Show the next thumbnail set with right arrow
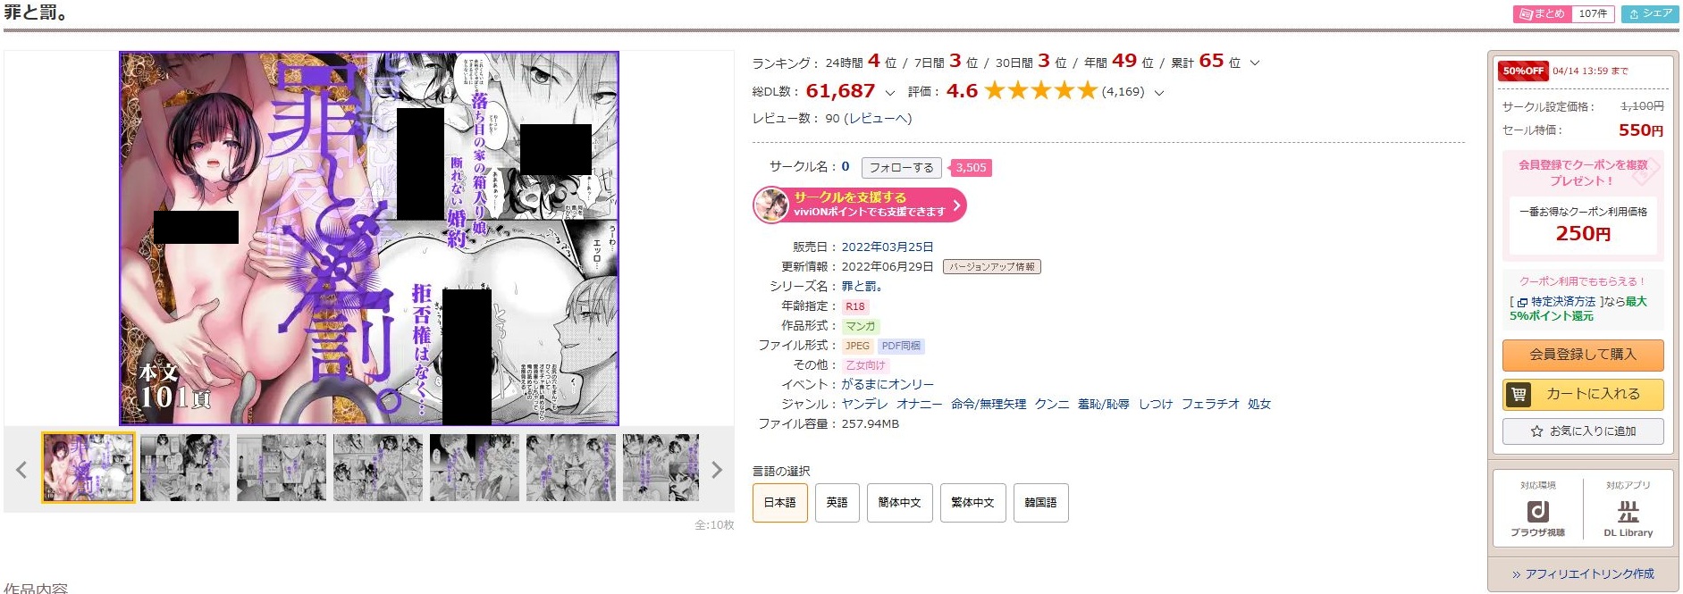1683x594 pixels. pos(716,470)
